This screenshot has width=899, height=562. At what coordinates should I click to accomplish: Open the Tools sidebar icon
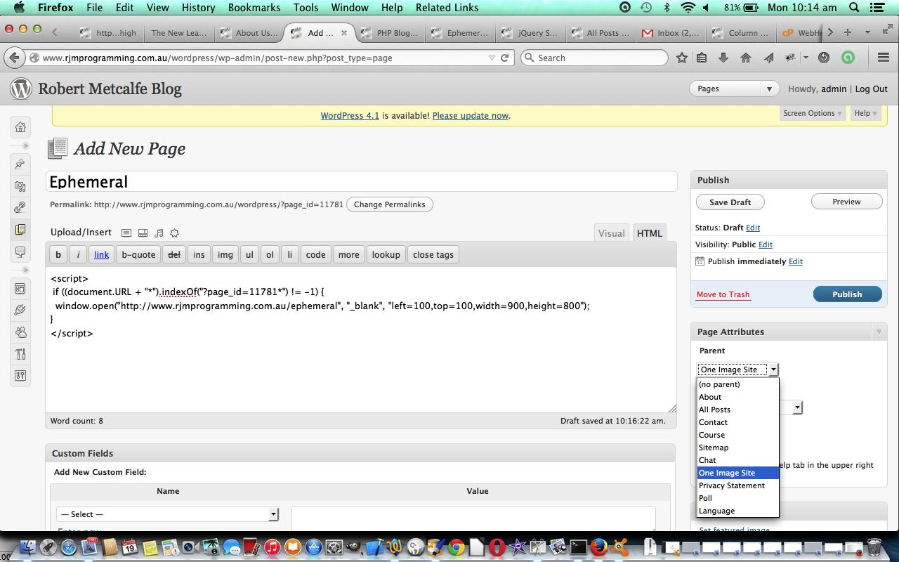[20, 354]
